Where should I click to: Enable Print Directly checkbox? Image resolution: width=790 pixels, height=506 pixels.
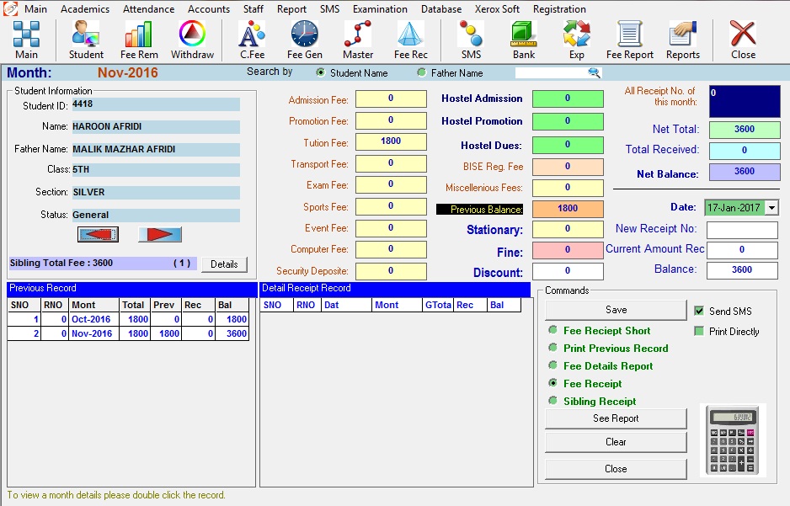click(x=699, y=331)
